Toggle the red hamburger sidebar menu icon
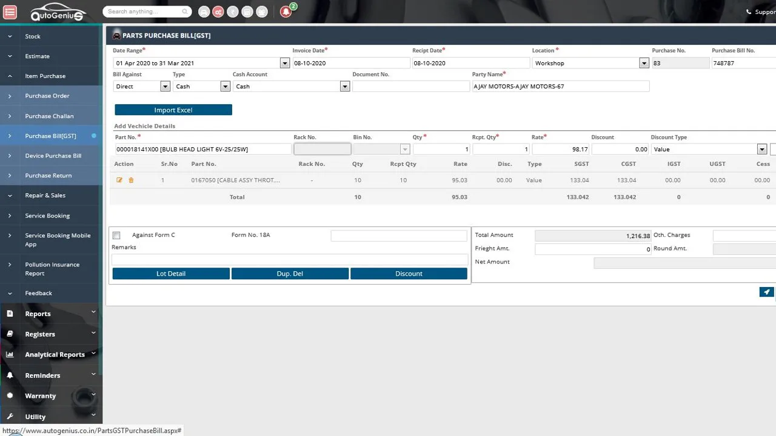The height and width of the screenshot is (436, 776). 10,12
